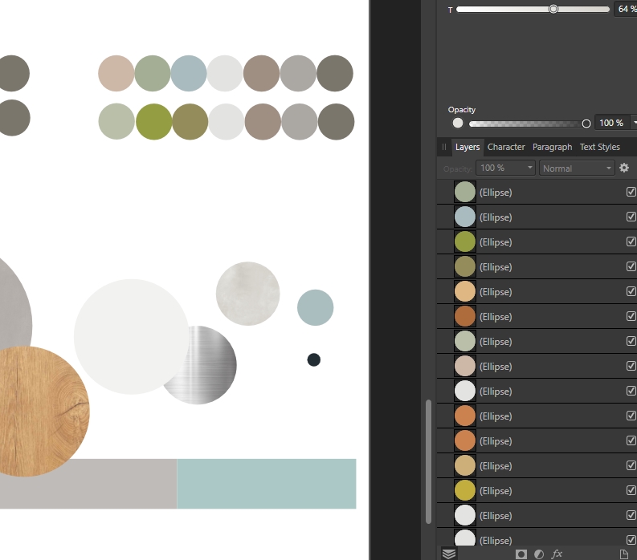Select the light blue Ellipse layer thumbnail
This screenshot has width=637, height=560.
[465, 217]
